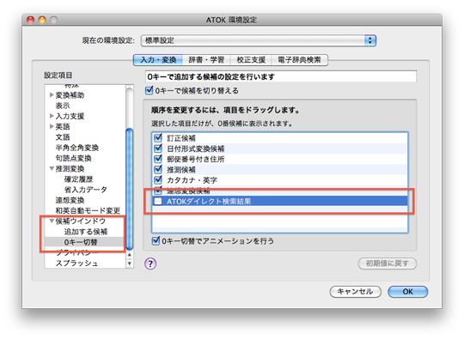This screenshot has width=464, height=339.
Task: Close the ATOK 環境設定 window
Action: [x=30, y=20]
